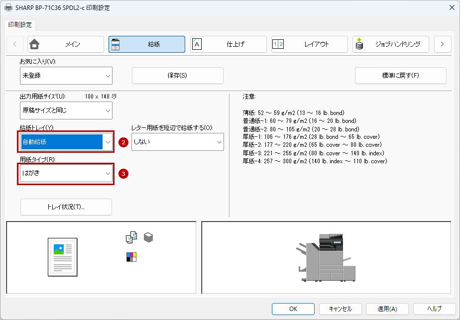460x320 pixels.
Task: Open the レイアウト (Layout) tab
Action: 309,44
